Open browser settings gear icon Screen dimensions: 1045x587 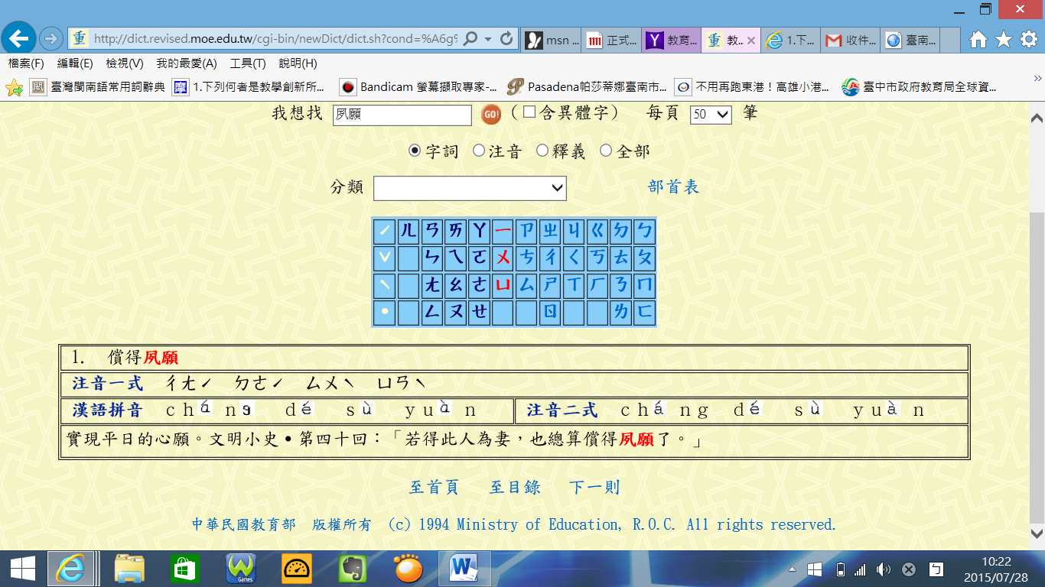1028,39
